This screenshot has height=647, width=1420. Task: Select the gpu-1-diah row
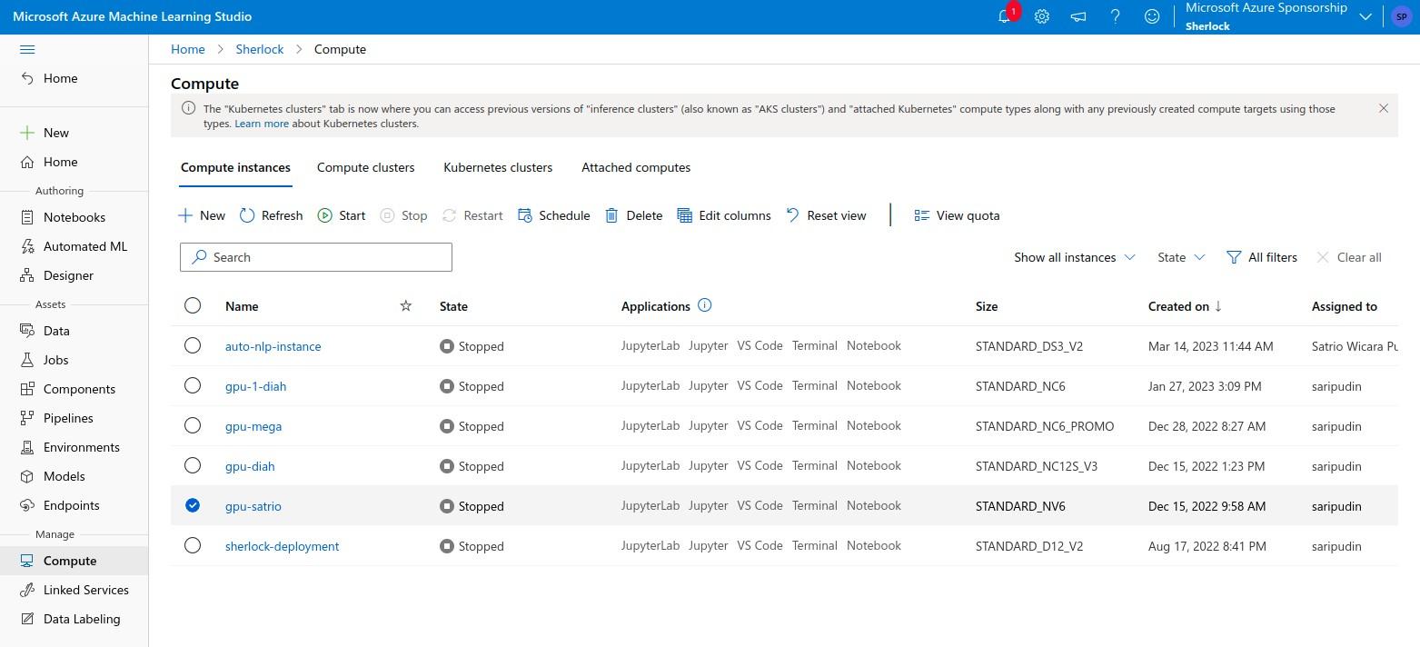(193, 385)
